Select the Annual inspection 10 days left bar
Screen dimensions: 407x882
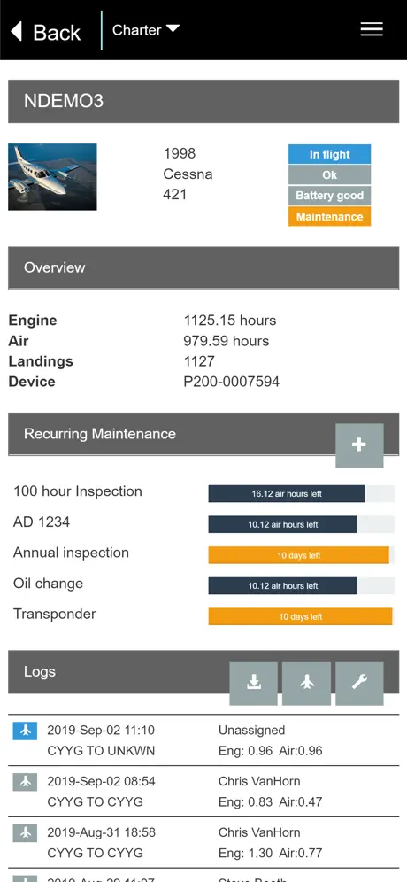tap(302, 555)
